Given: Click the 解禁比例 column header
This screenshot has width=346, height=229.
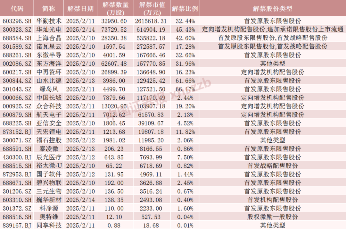Looking at the screenshot, I should pyautogui.click(x=185, y=8).
